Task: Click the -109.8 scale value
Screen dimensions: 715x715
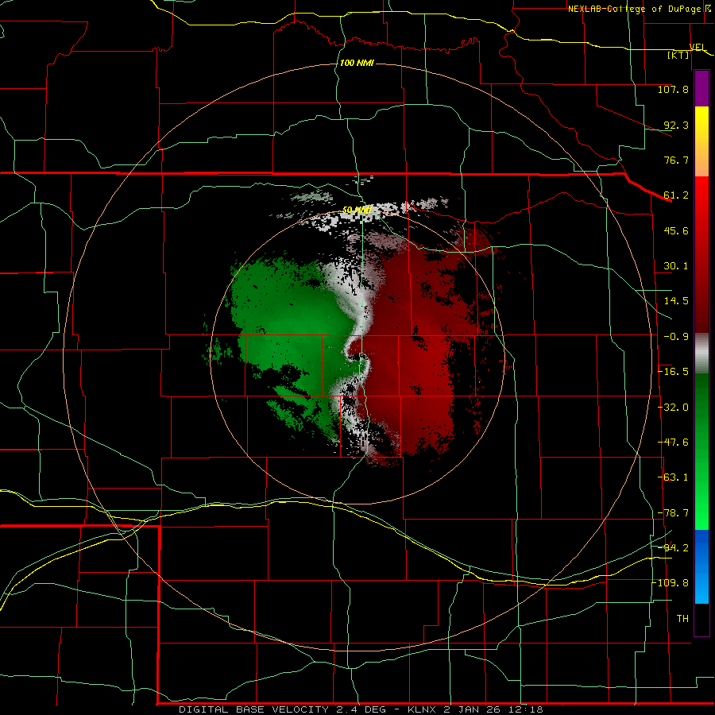Action: (x=671, y=583)
